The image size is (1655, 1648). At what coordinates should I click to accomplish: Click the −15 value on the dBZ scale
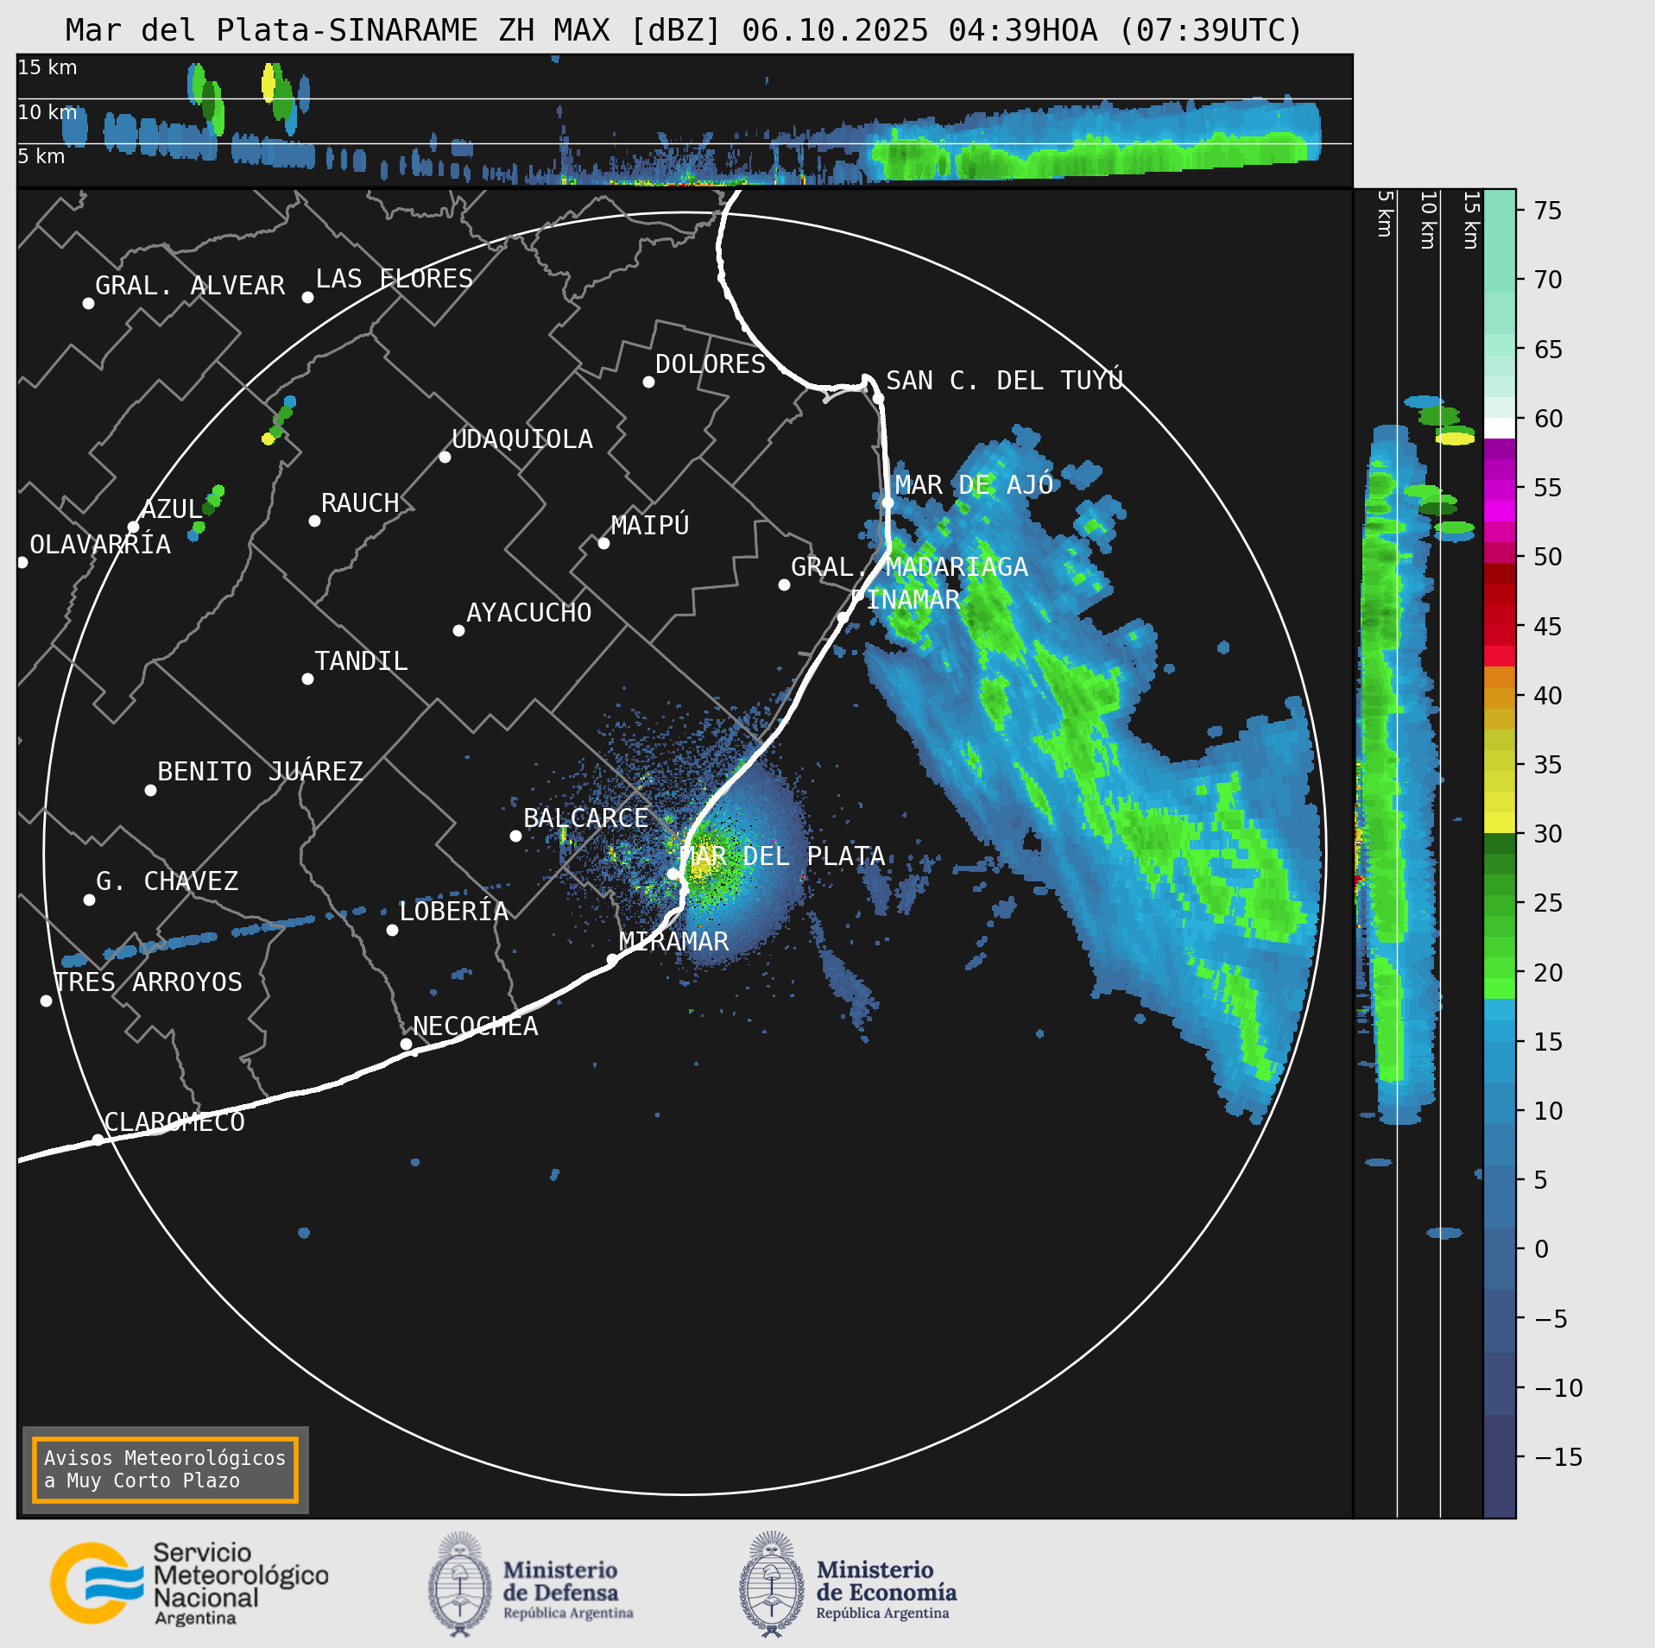coord(1558,1457)
